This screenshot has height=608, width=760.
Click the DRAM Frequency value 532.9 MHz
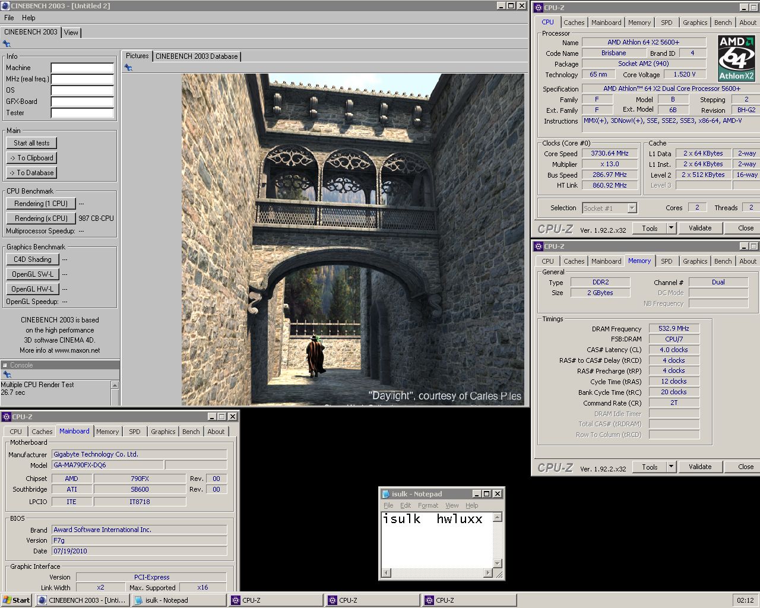coord(673,328)
